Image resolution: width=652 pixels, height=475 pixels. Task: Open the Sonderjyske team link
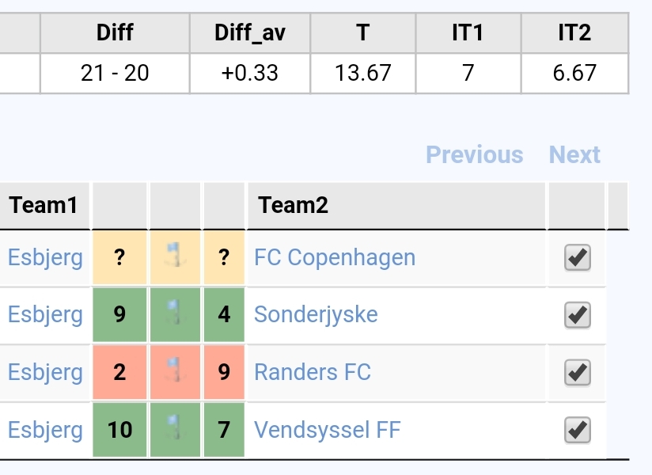[316, 314]
